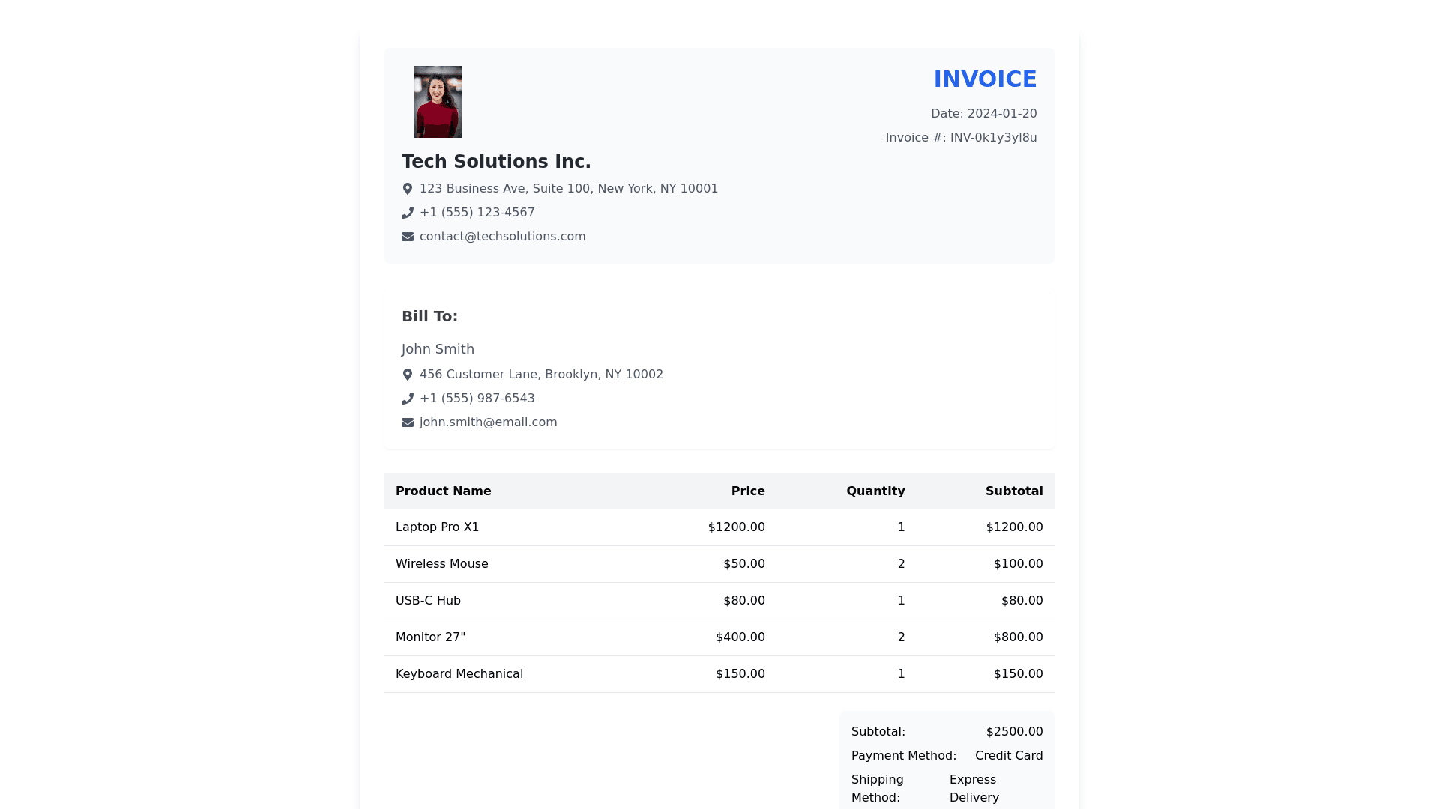Image resolution: width=1439 pixels, height=809 pixels.
Task: Click the company envelope email icon
Action: pos(408,237)
